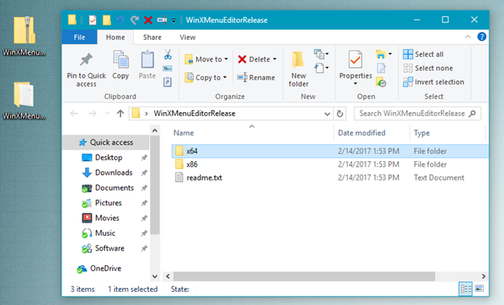This screenshot has height=305, width=504.
Task: Click the History icon in the Open group
Action: pyautogui.click(x=381, y=82)
